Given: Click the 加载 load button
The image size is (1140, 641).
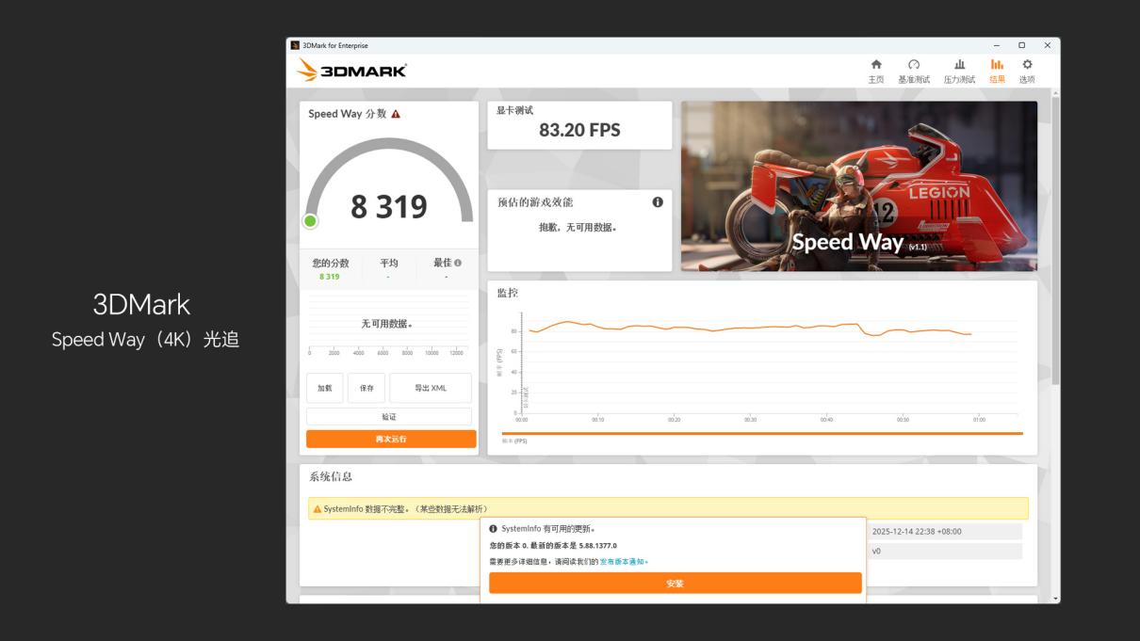Looking at the screenshot, I should coord(324,388).
